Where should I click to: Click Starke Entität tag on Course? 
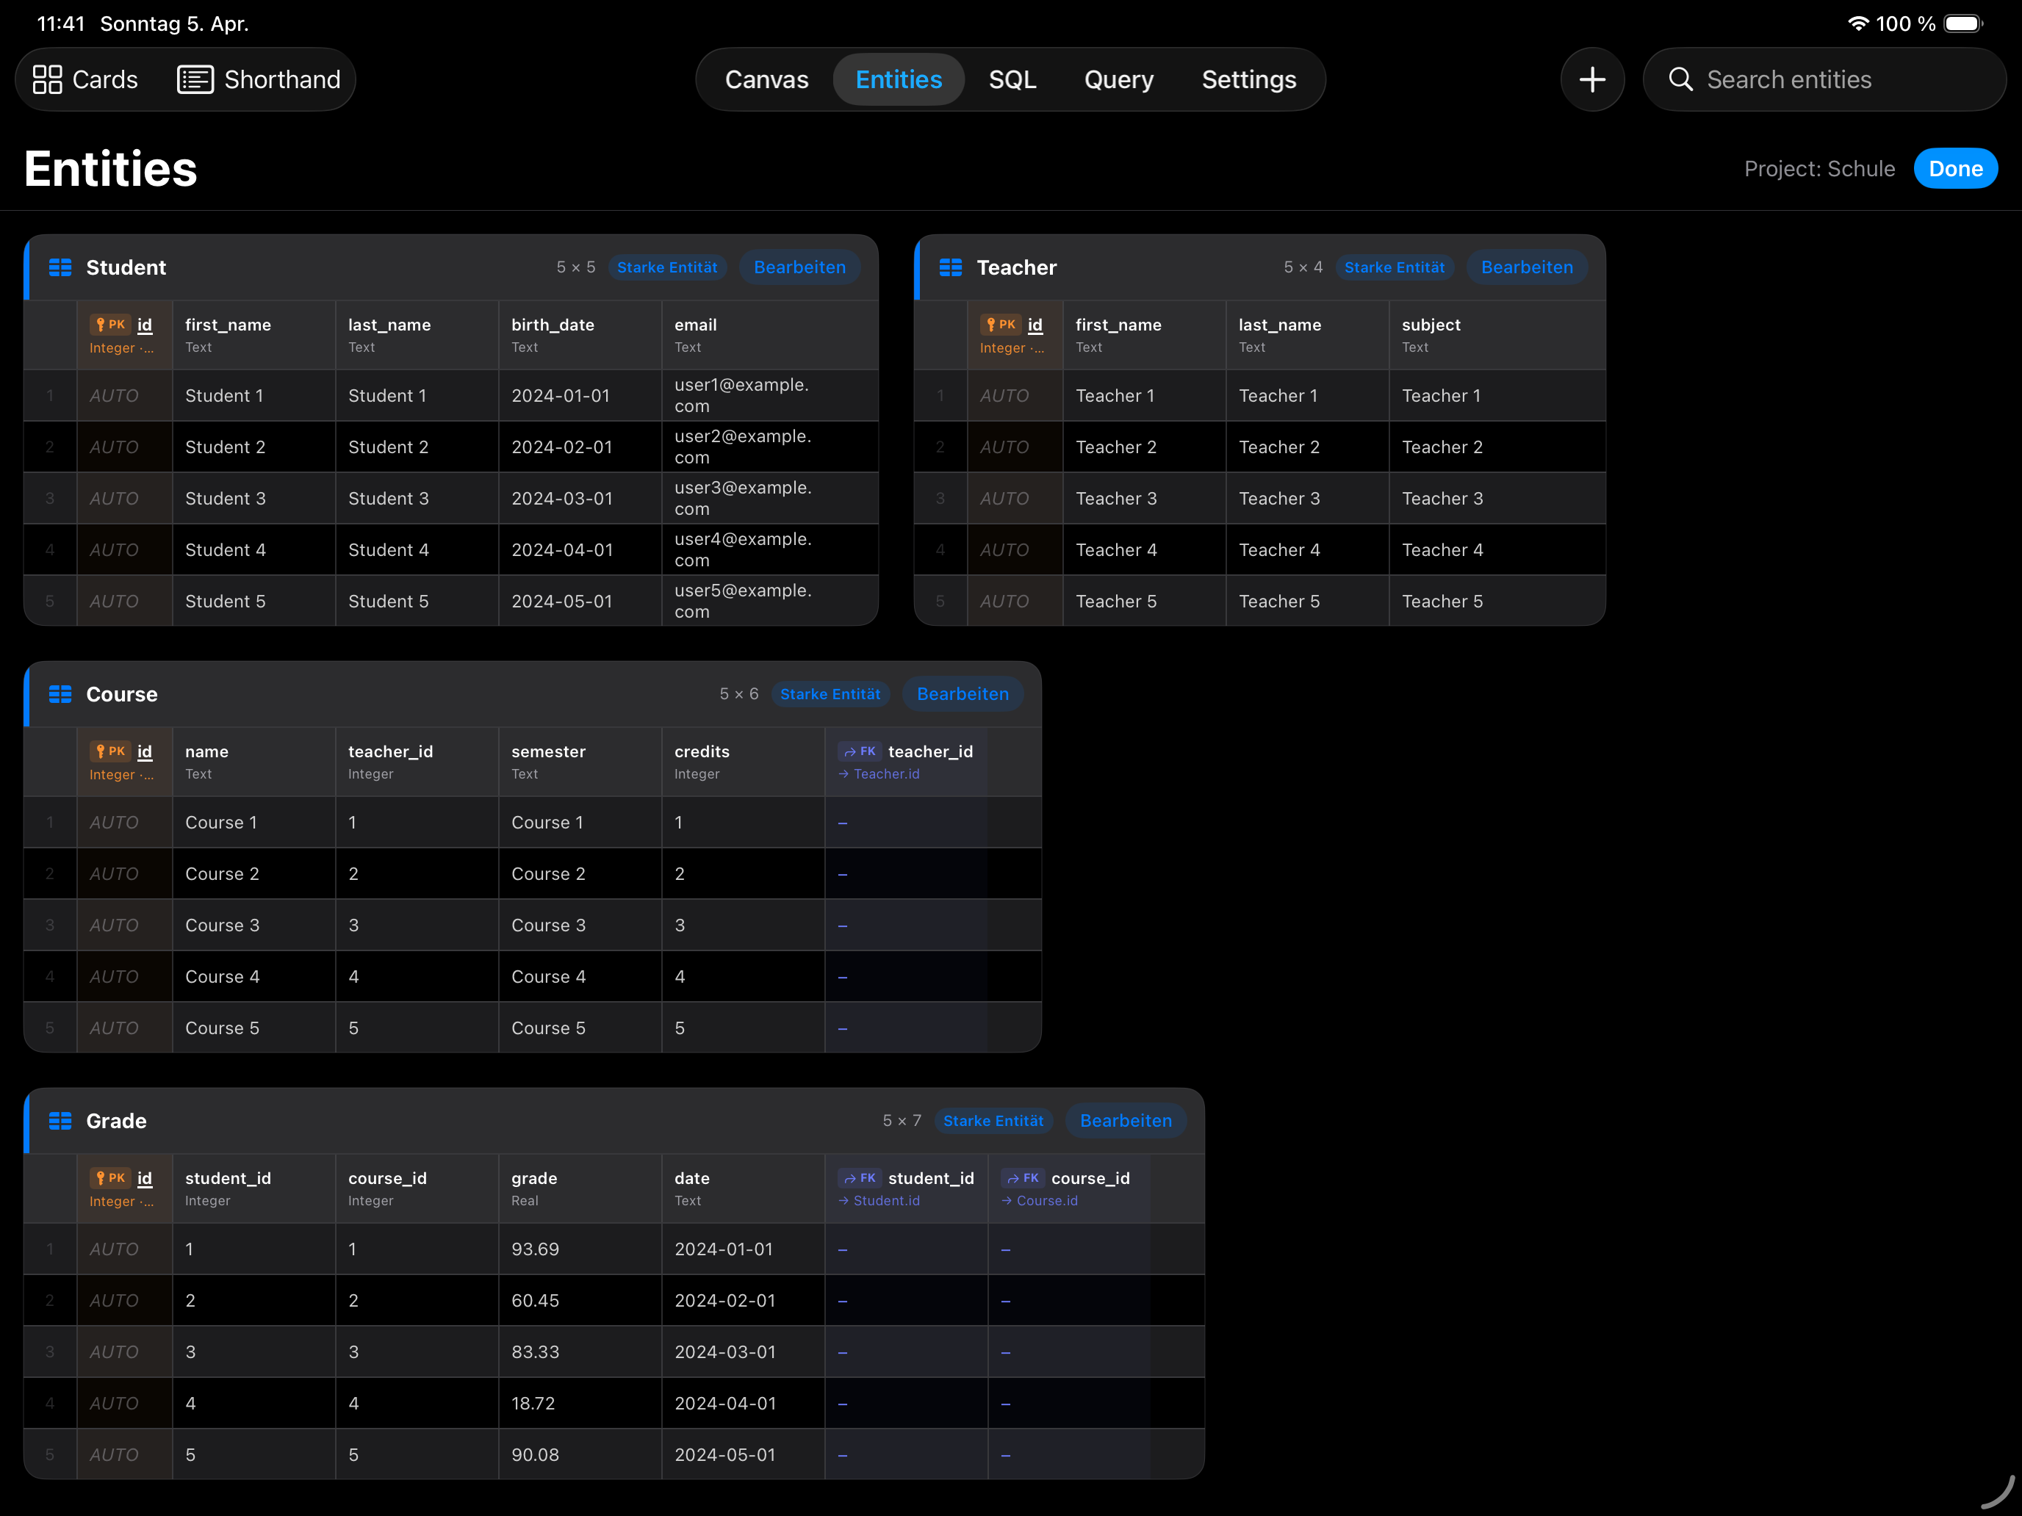coord(830,695)
